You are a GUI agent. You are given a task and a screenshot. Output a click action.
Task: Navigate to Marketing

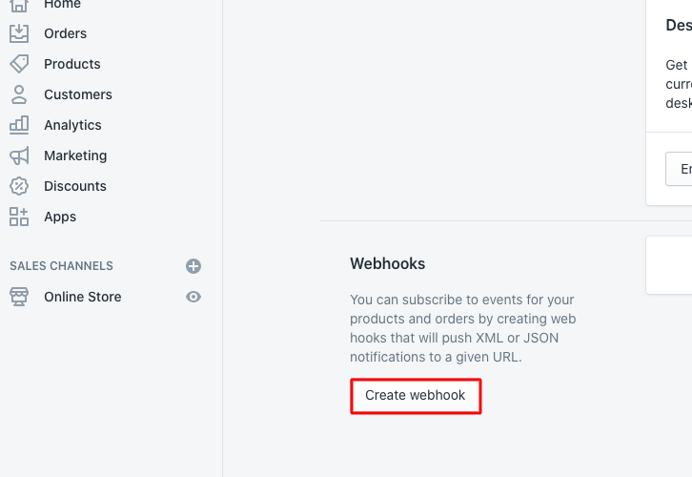[75, 156]
